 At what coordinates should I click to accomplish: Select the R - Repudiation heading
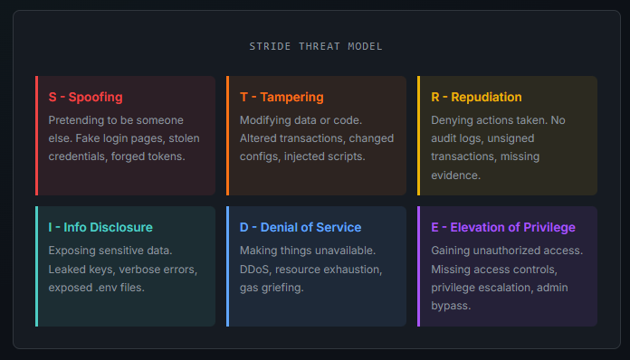(476, 97)
